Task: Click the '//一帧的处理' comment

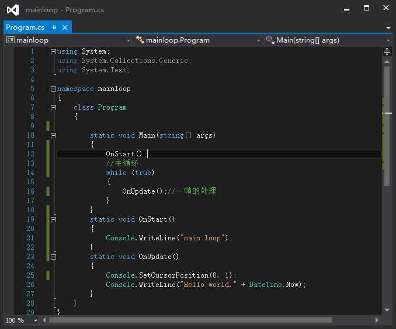Action: pos(192,191)
